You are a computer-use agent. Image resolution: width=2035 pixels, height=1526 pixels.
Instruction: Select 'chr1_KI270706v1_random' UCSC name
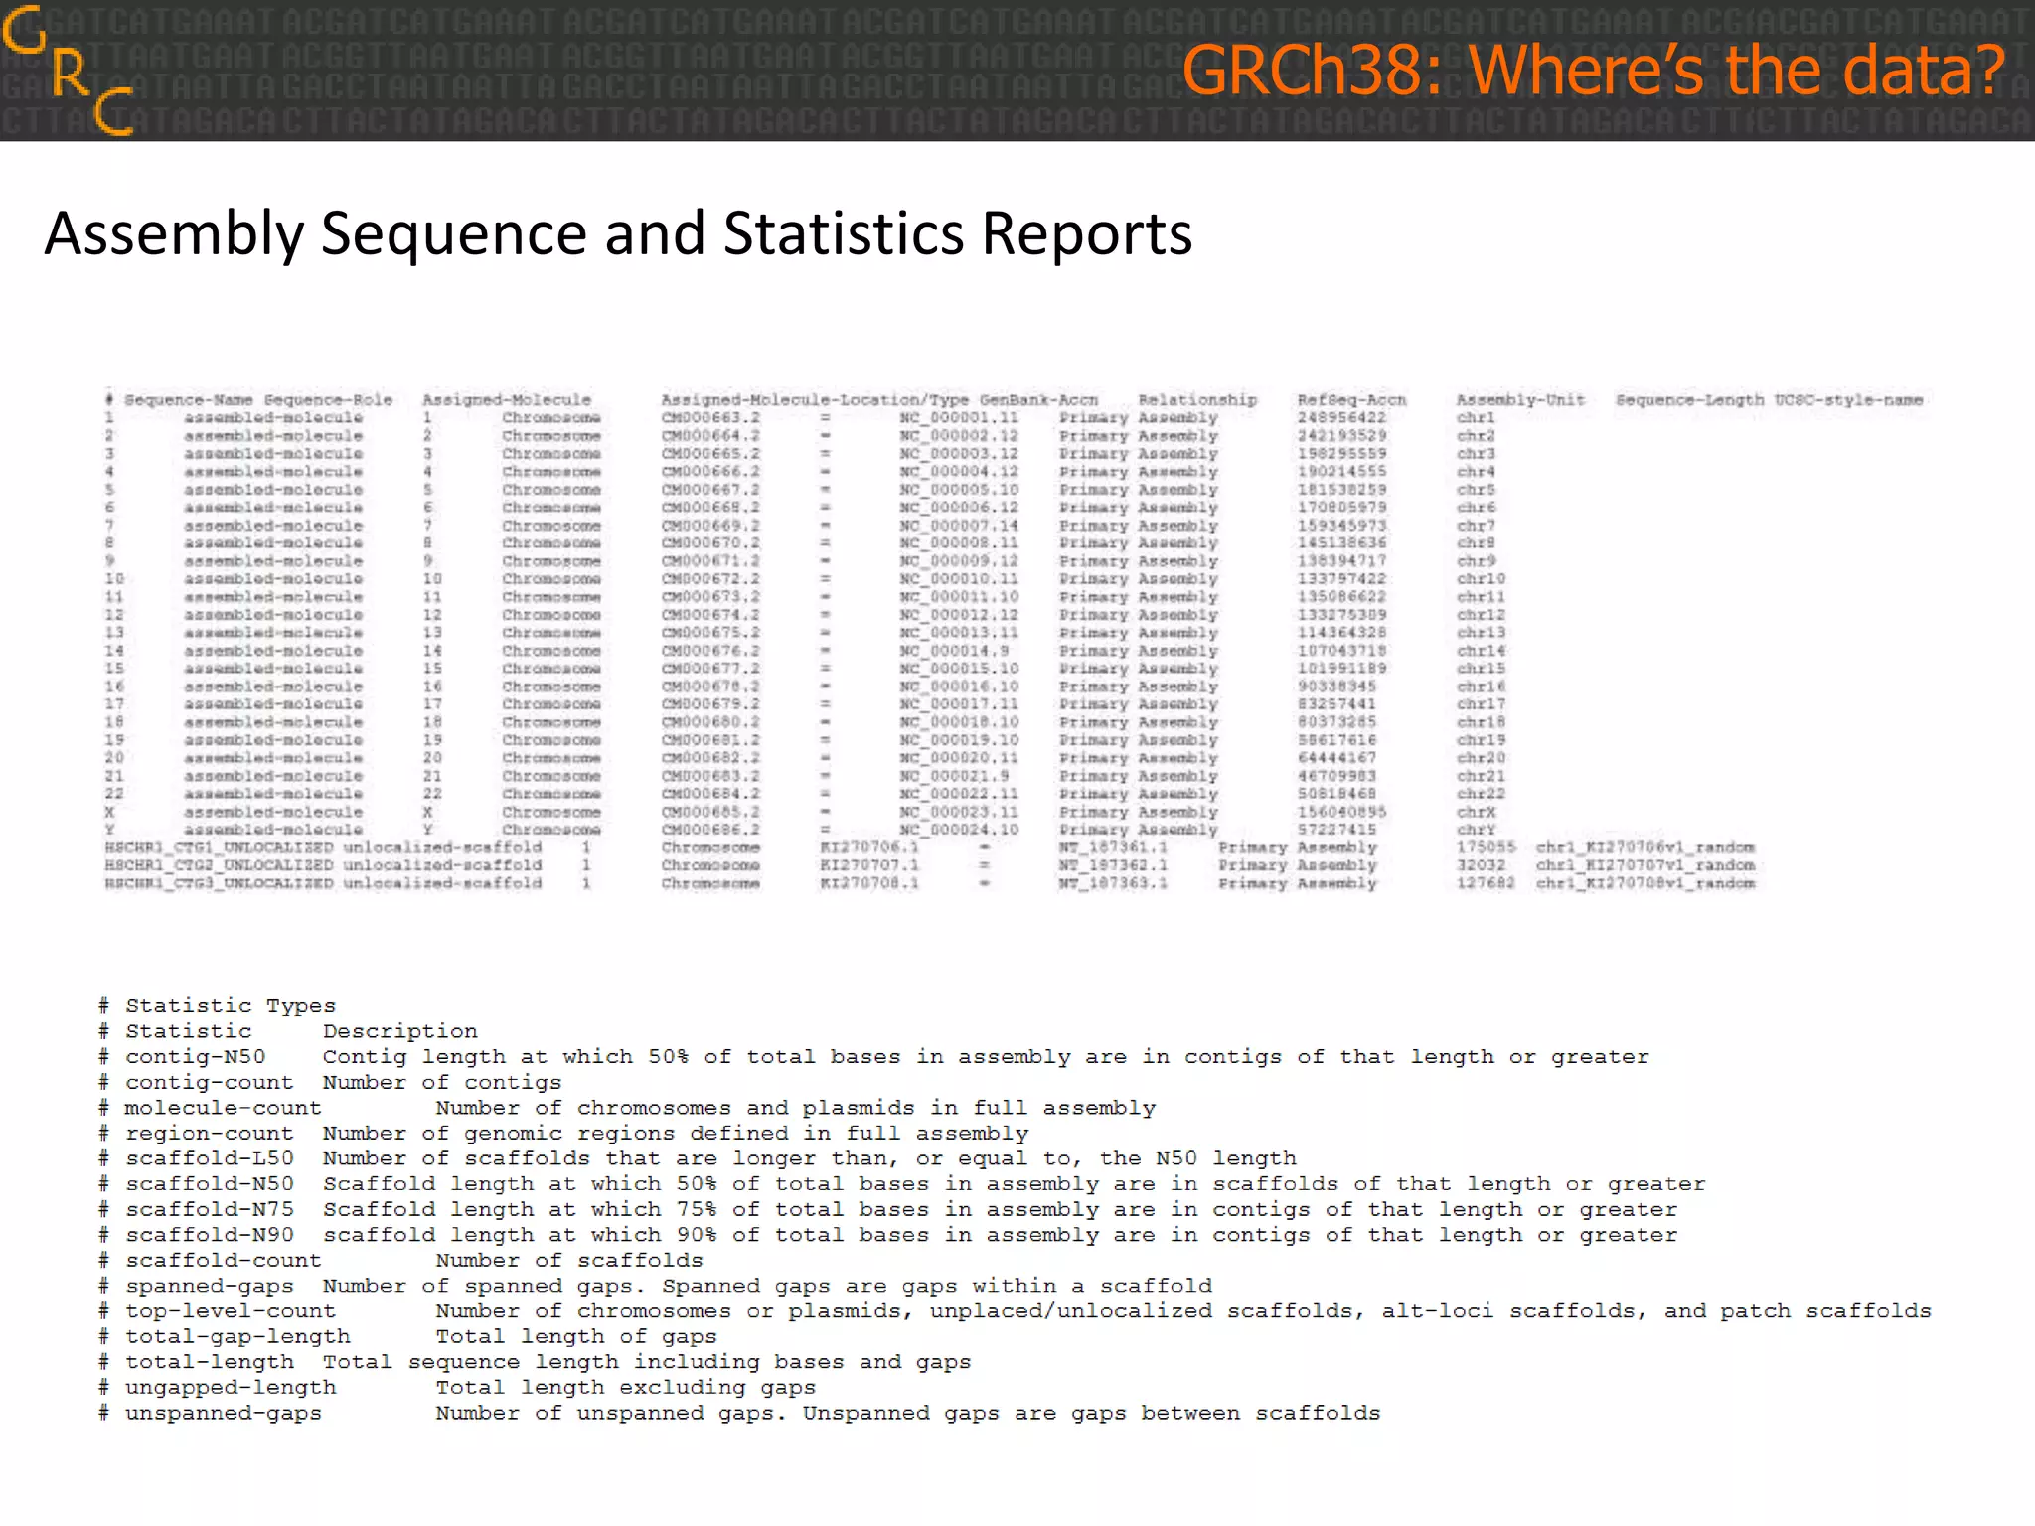click(1644, 847)
